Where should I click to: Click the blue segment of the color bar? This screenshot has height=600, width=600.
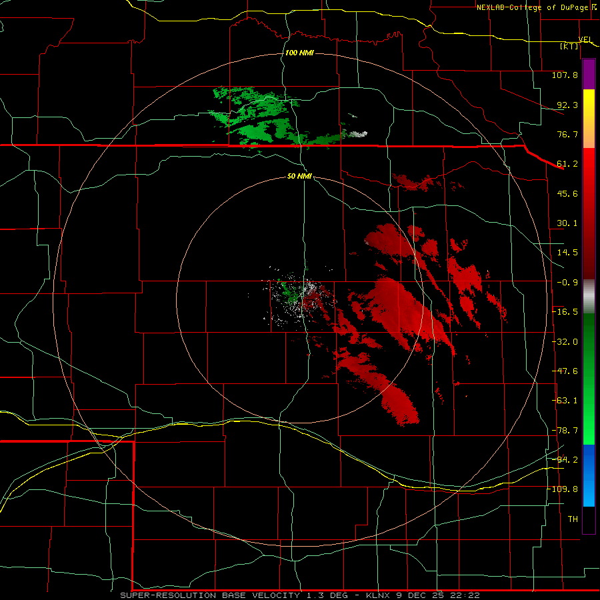(x=589, y=475)
